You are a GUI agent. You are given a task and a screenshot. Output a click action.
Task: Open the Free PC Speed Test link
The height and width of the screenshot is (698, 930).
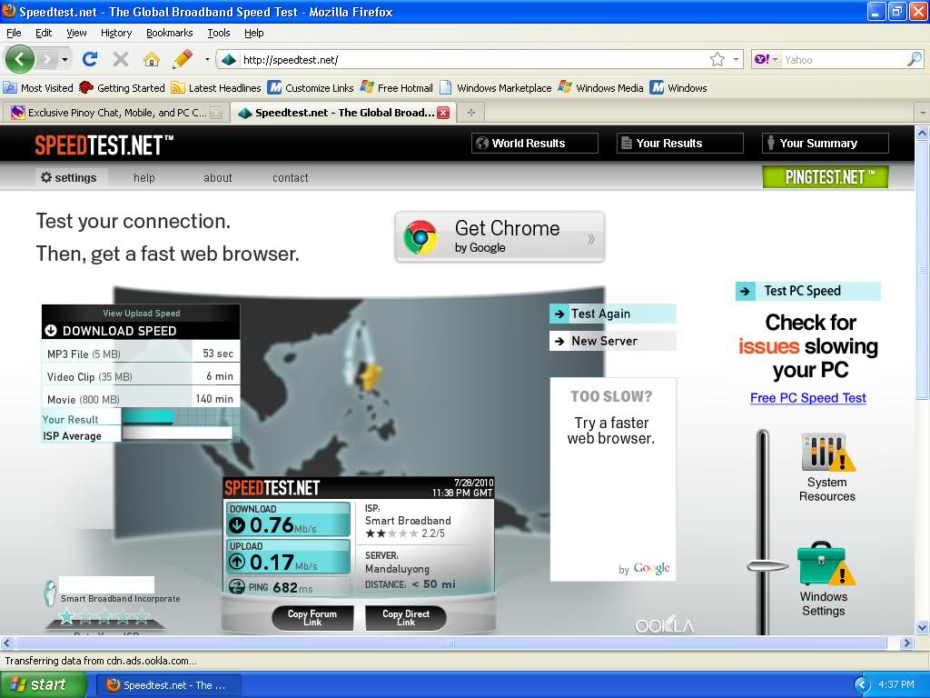[807, 398]
